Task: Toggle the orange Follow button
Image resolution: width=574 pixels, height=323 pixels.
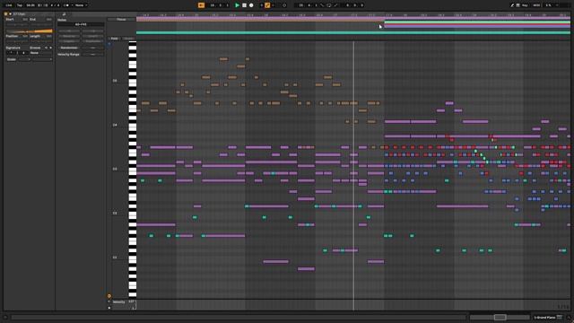Action: point(201,5)
